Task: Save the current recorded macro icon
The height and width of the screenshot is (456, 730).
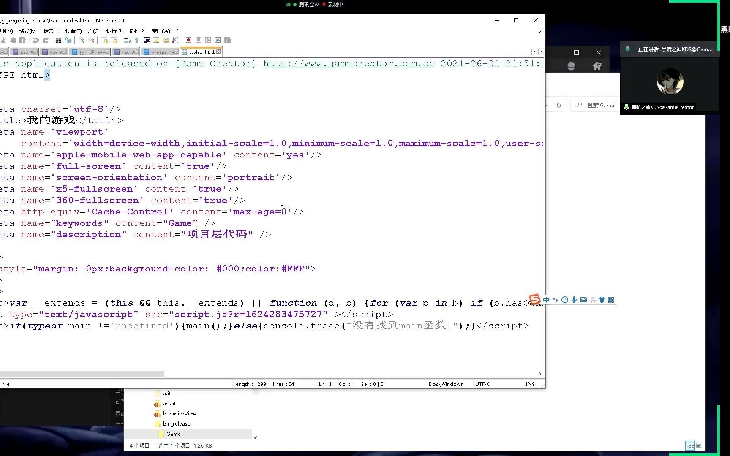Action: pyautogui.click(x=228, y=40)
